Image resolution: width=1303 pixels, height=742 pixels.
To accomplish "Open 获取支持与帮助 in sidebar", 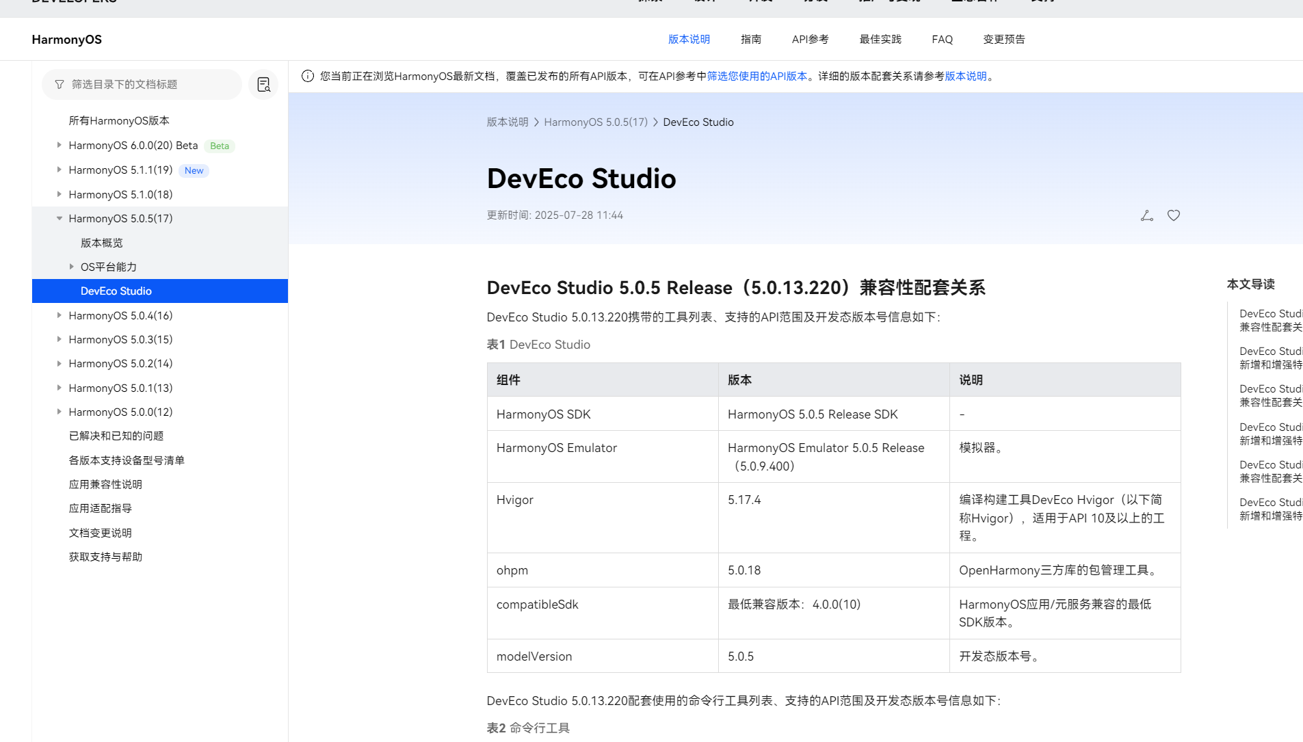I will [105, 557].
